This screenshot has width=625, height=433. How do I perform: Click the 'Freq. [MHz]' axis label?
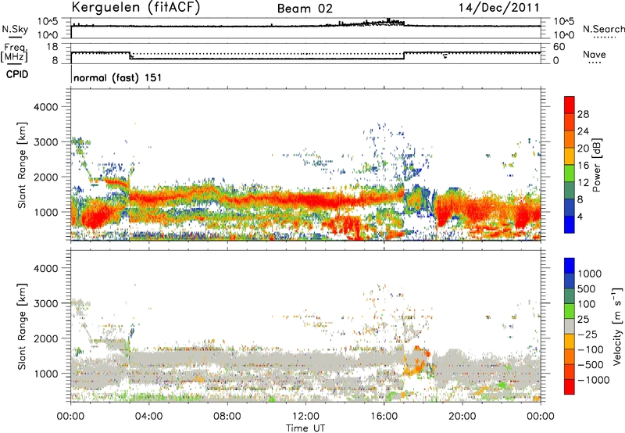coord(15,53)
